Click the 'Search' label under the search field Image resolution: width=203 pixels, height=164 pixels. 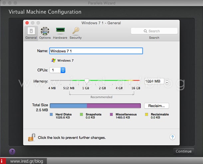click(154, 38)
